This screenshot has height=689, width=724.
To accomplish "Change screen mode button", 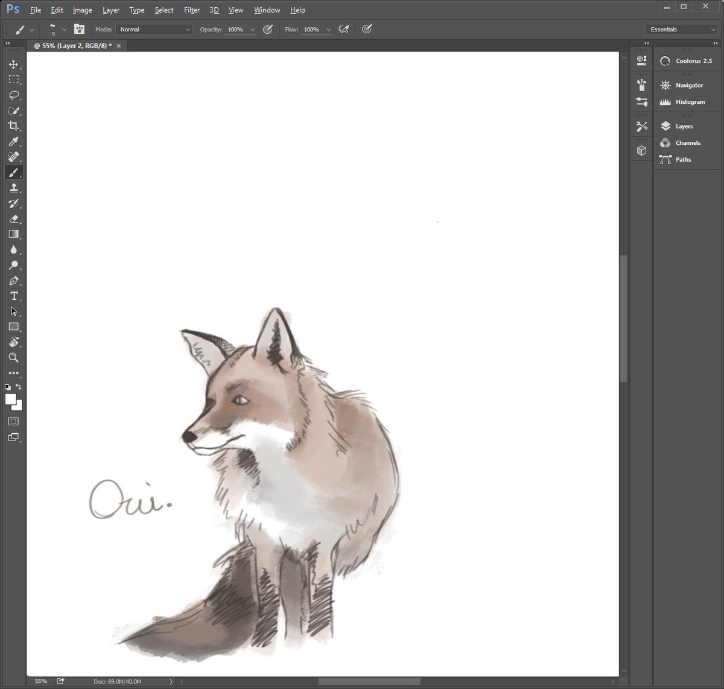I will (13, 437).
